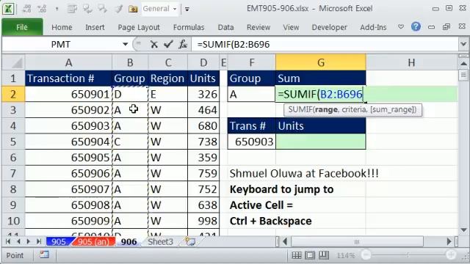Screen dimensions: 470x264
Task: Switch to the Review ribbon tab
Action: click(x=258, y=27)
